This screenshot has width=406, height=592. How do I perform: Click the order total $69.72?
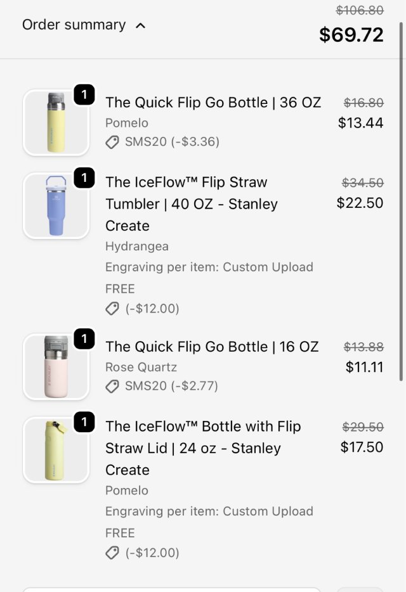(351, 35)
